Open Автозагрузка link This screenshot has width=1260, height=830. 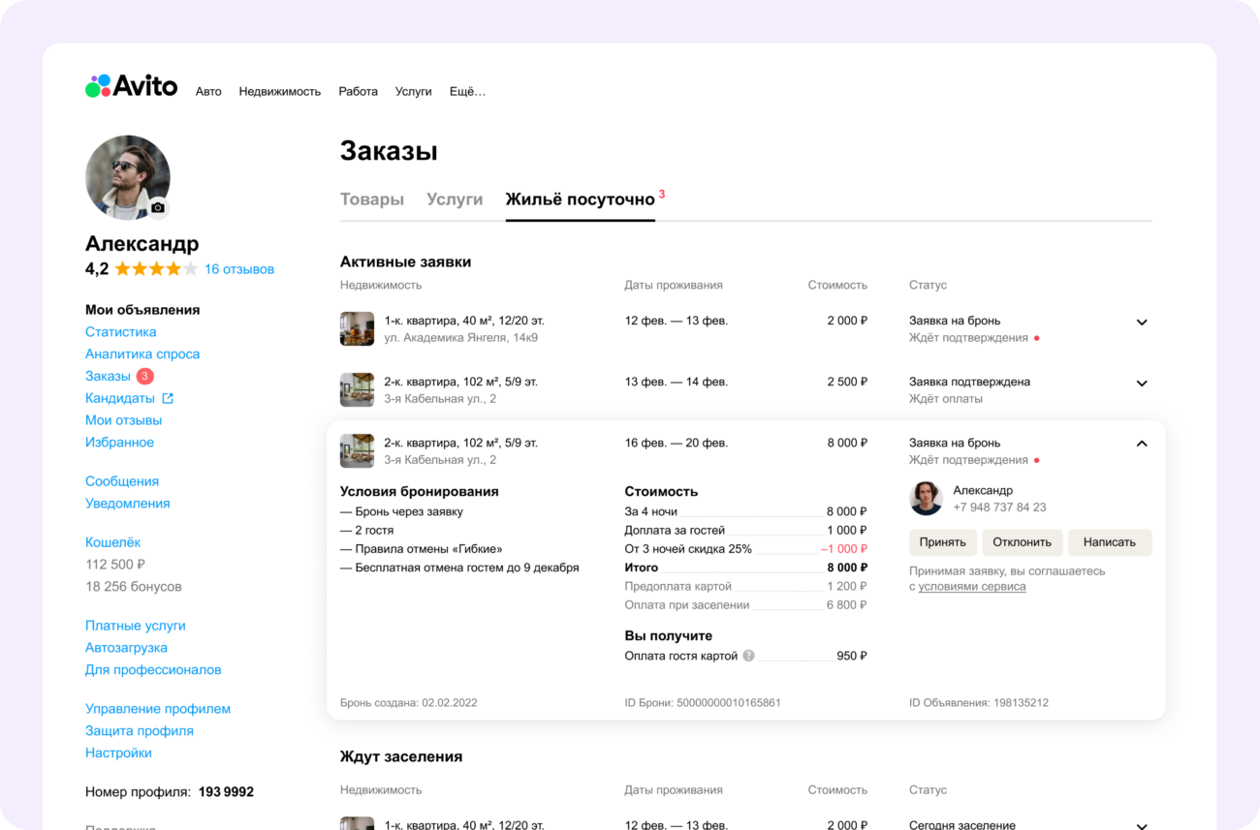(127, 648)
